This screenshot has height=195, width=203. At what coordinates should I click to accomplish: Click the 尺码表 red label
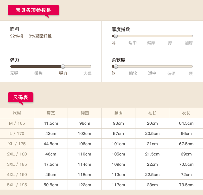pos(21,98)
